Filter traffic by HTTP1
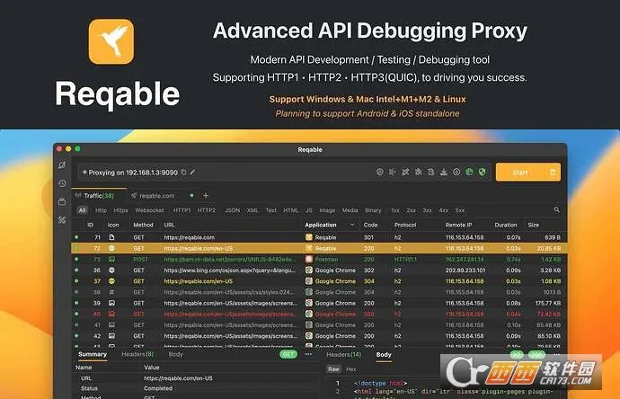620x399 pixels. (182, 210)
